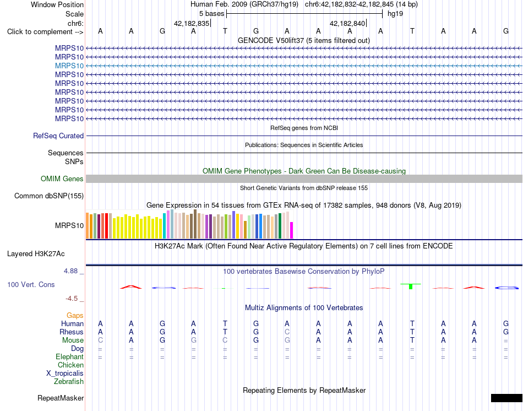Screen dimensions: 523x411
Task: Select the X_tropicalis alignment row label
Action: pyautogui.click(x=65, y=374)
